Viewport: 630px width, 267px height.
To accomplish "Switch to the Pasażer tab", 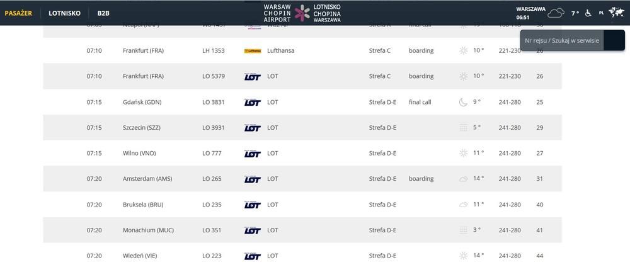I will [18, 13].
